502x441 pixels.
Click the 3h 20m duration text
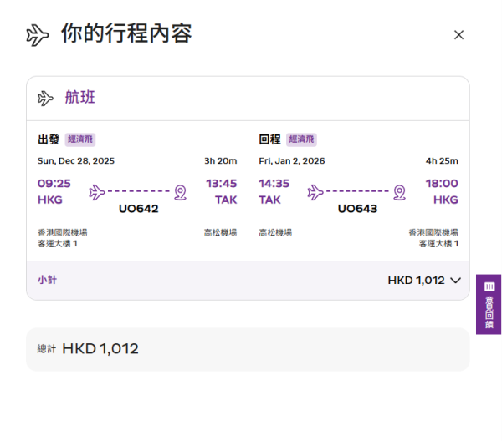(221, 160)
